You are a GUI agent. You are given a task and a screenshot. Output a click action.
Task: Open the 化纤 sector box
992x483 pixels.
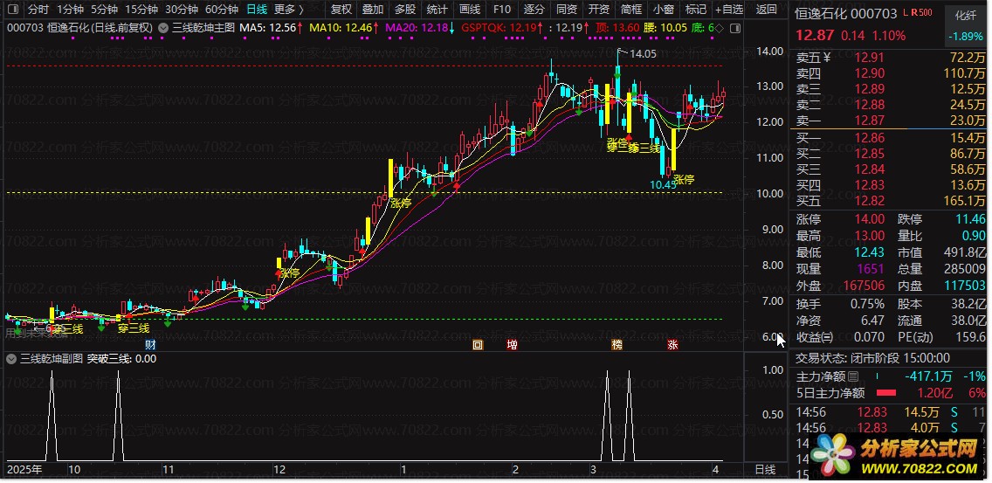965,14
